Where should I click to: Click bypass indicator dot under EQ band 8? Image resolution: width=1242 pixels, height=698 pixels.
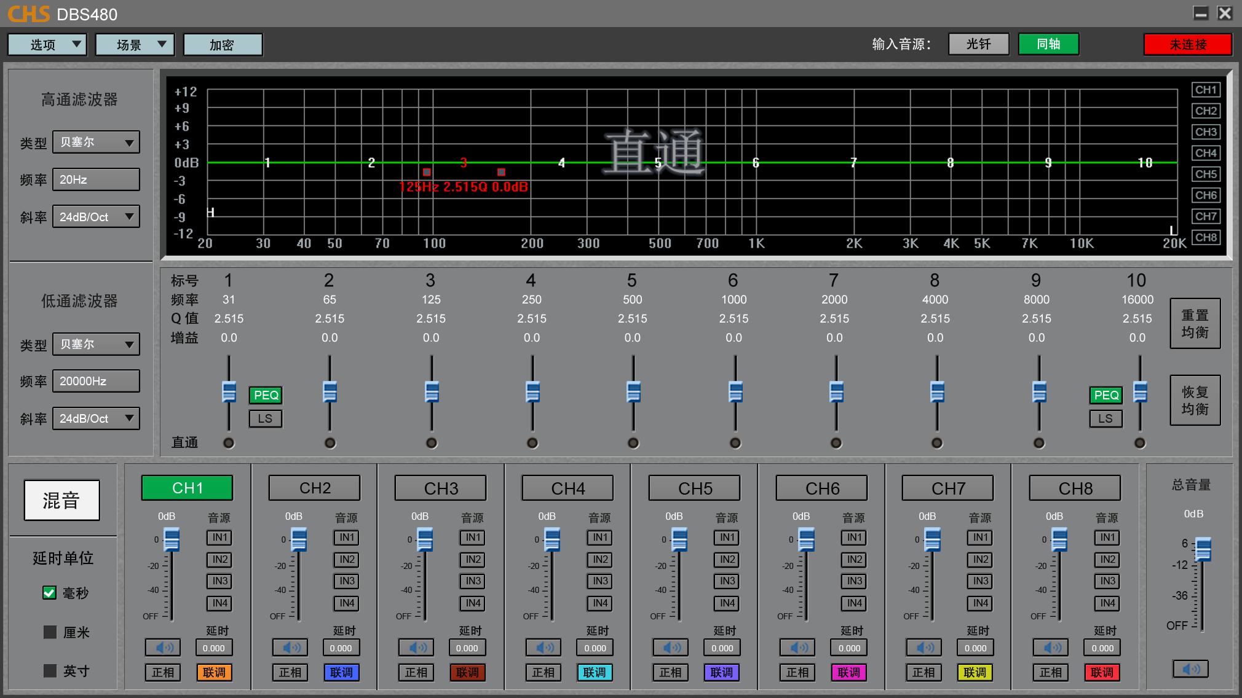[x=937, y=443]
